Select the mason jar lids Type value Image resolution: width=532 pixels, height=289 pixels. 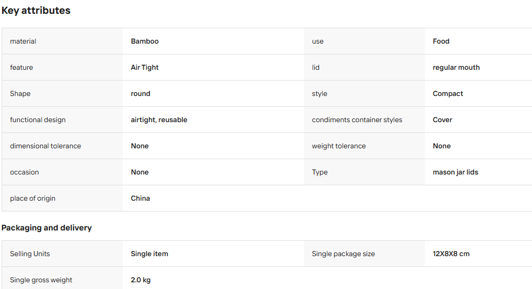click(x=455, y=172)
